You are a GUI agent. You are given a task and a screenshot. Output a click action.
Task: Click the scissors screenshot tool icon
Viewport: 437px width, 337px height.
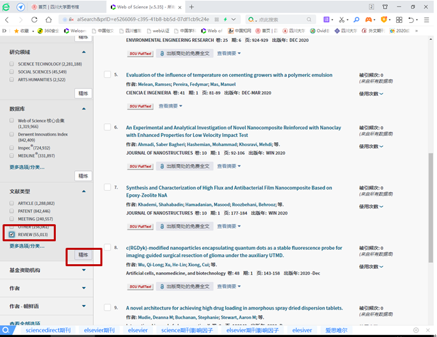coord(342,20)
